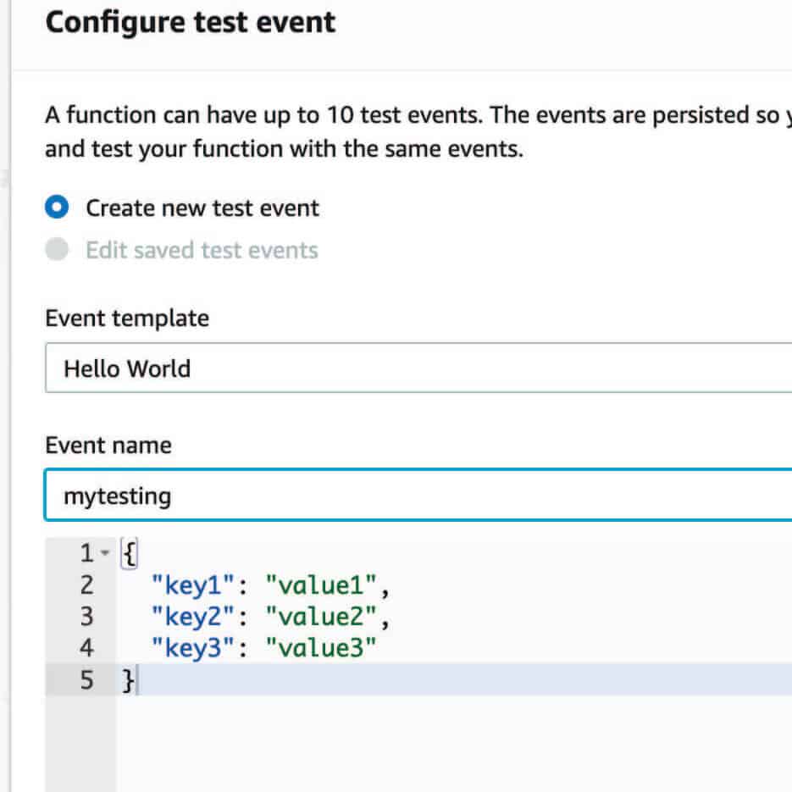Click line number 4 in the gutter
The height and width of the screenshot is (792, 792).
(87, 648)
